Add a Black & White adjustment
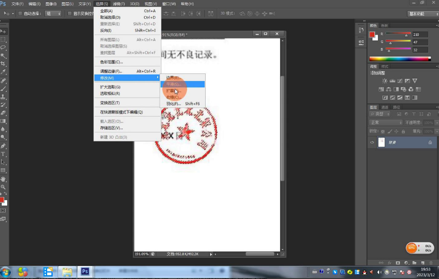The height and width of the screenshot is (279, 439). [x=396, y=89]
